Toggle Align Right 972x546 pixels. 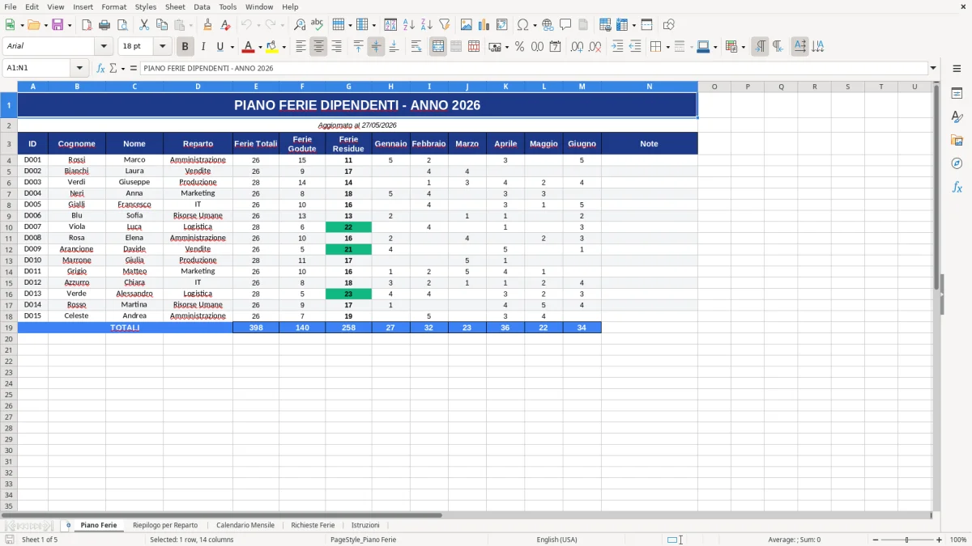[x=336, y=47]
